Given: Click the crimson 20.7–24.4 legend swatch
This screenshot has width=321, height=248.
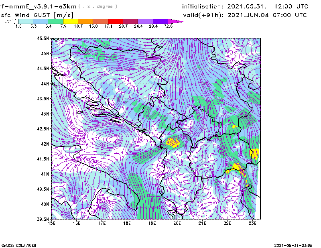Looking at the screenshot, I should [x=130, y=21].
